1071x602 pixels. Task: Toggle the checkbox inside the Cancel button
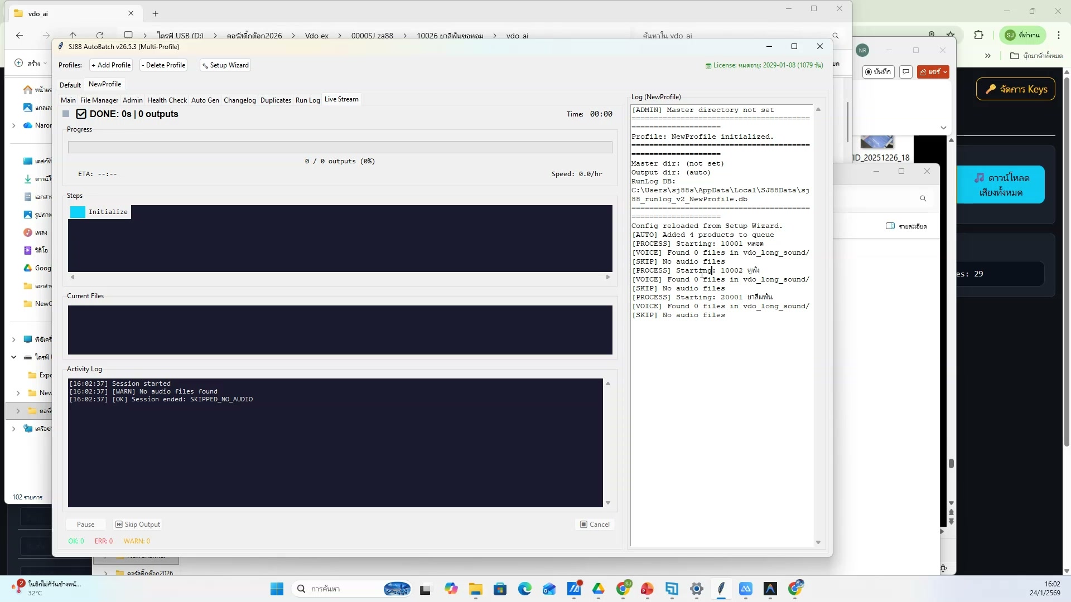click(x=584, y=524)
